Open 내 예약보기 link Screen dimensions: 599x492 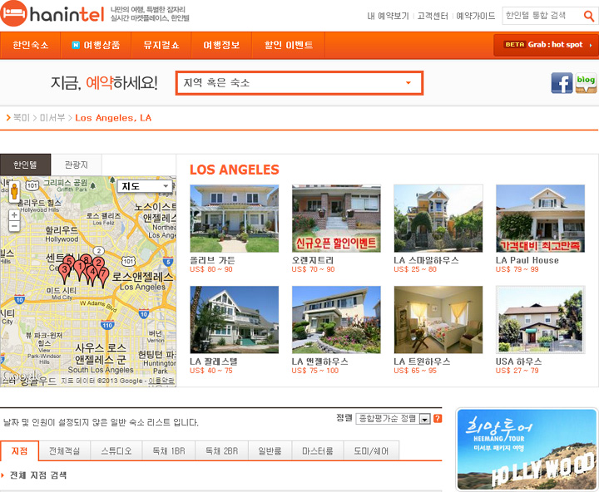388,16
